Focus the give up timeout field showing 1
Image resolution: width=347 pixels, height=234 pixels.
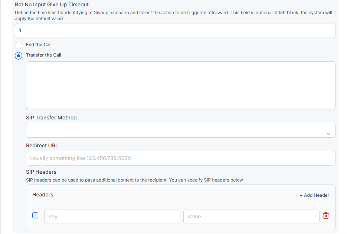(x=175, y=31)
